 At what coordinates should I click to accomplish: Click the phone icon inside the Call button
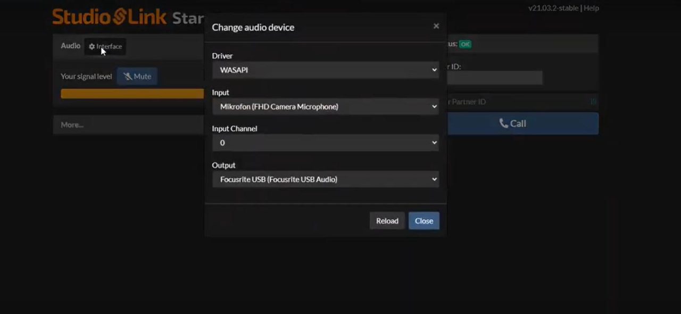[504, 123]
